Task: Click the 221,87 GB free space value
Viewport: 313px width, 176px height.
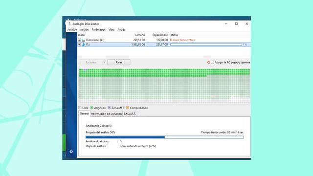Action: pos(162,44)
